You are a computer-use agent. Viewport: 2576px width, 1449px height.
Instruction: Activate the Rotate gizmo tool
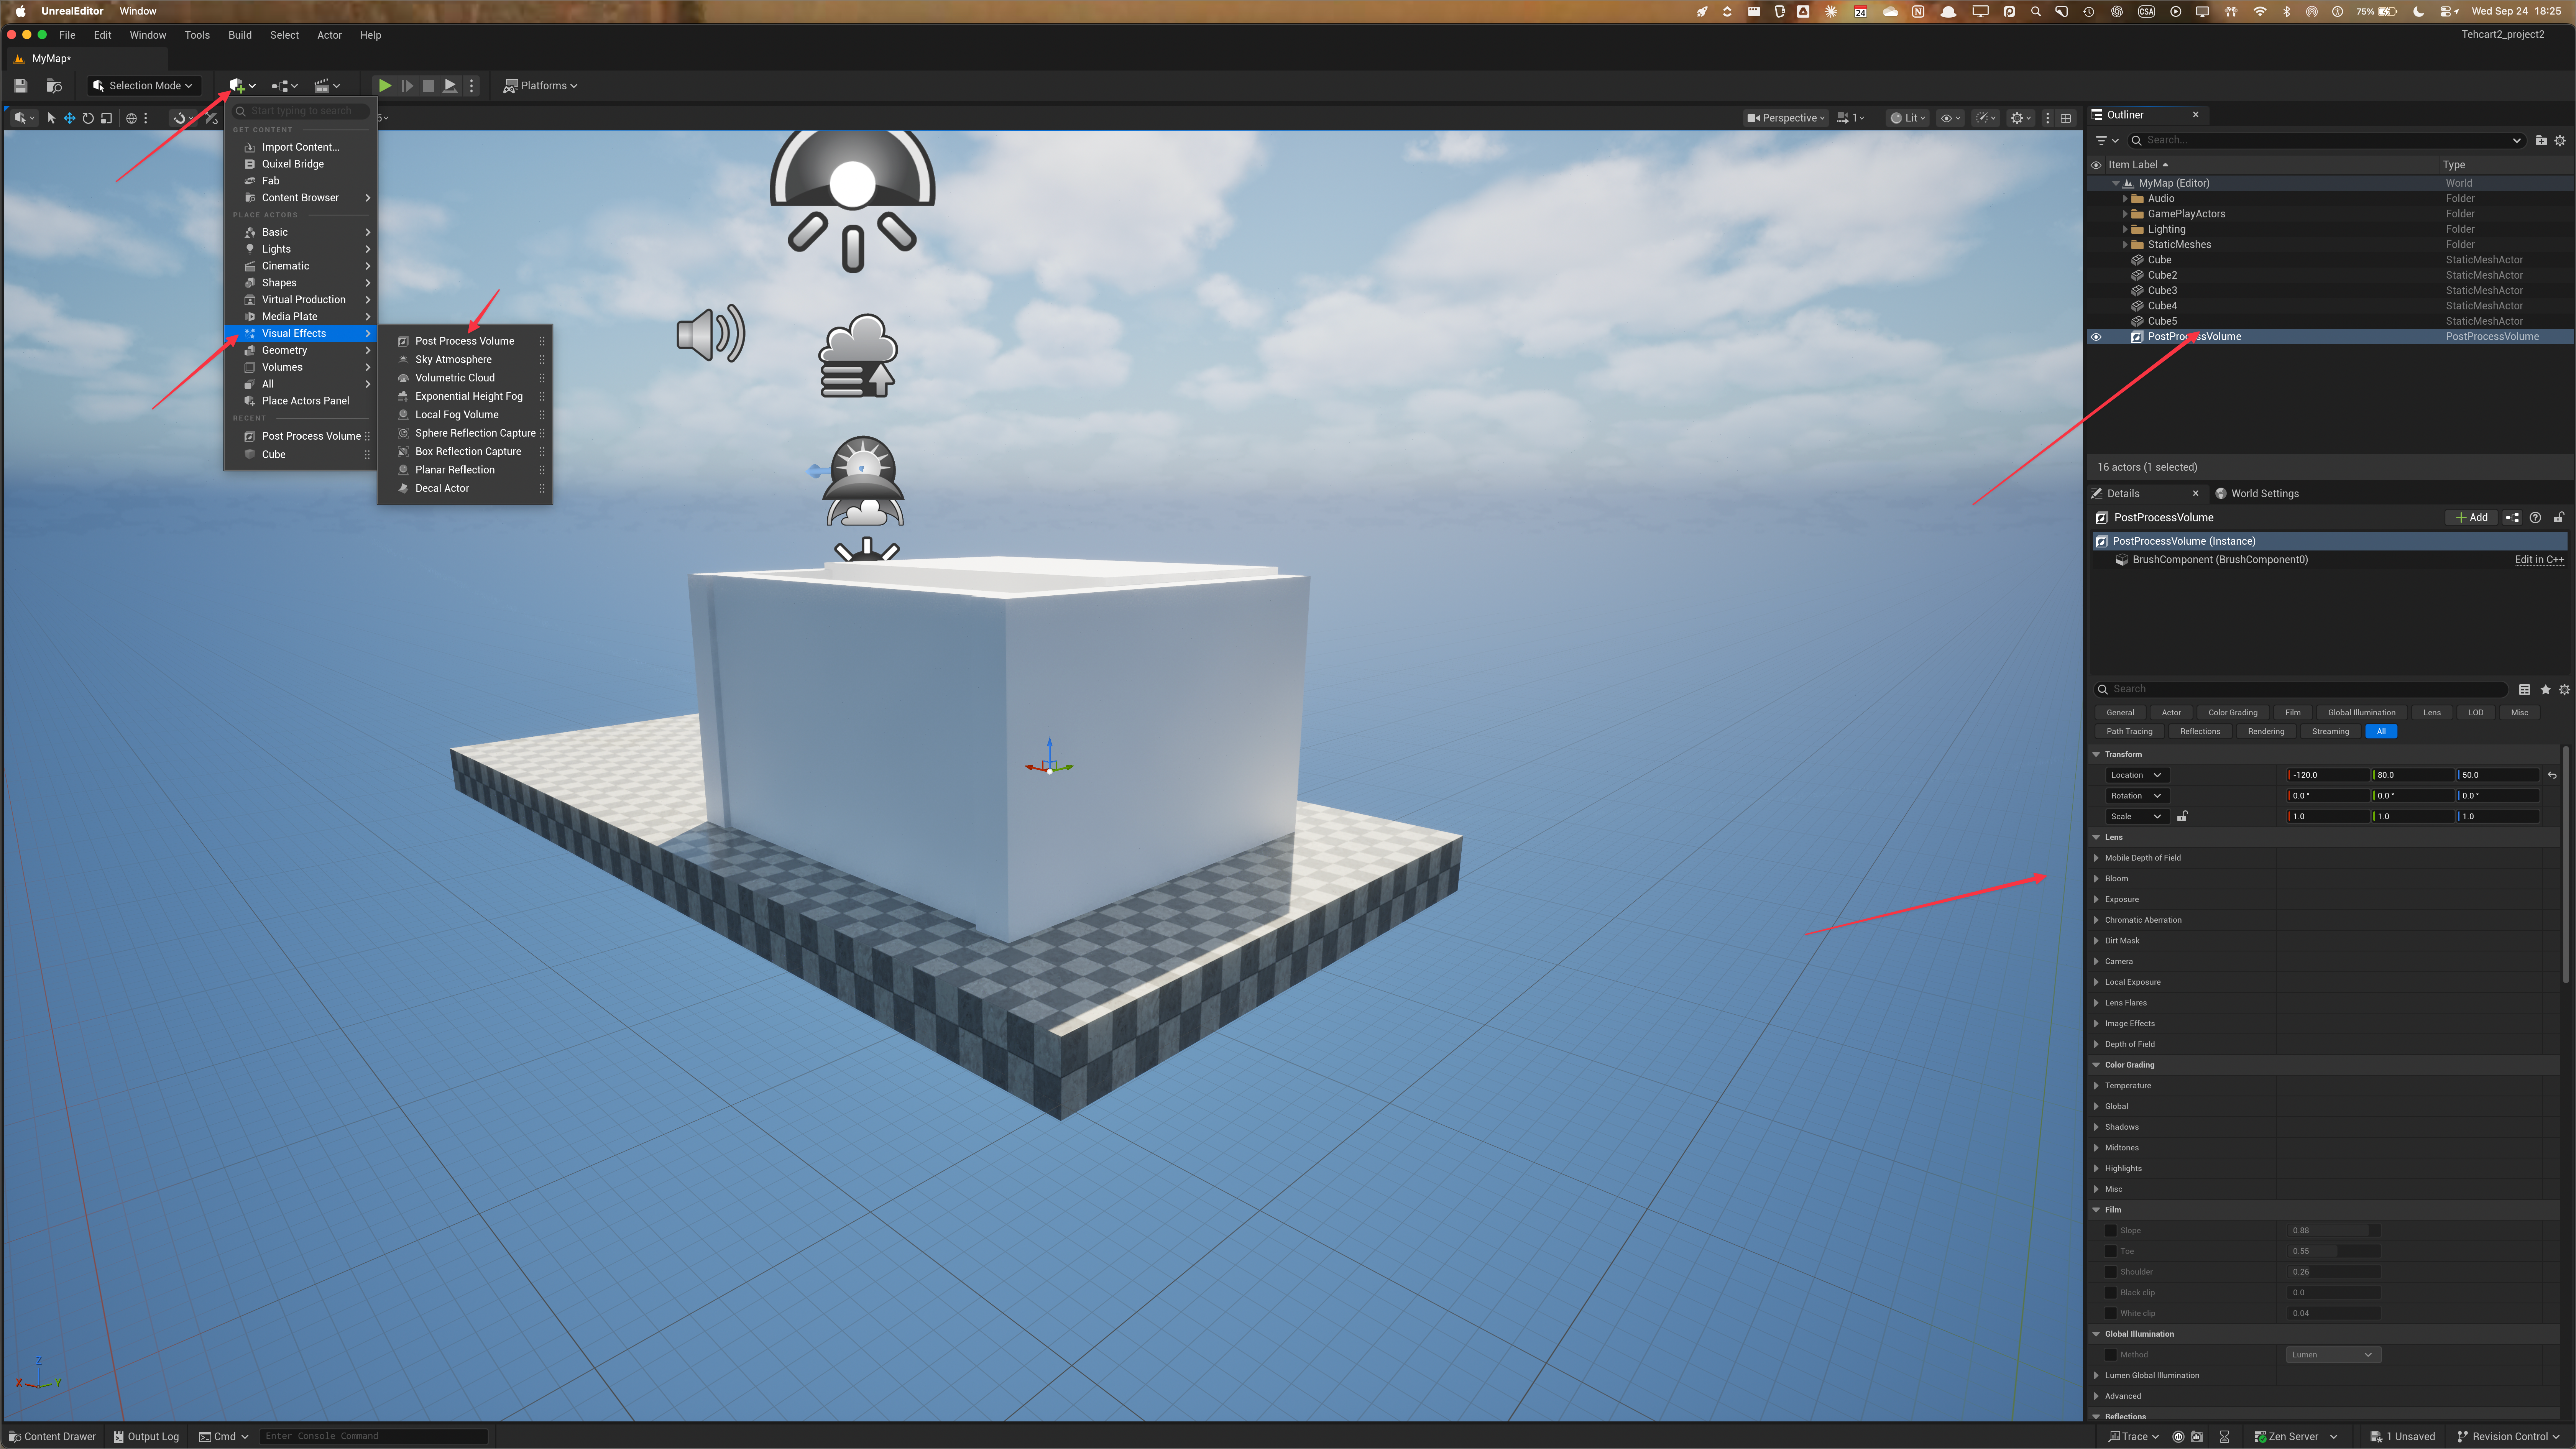point(88,118)
